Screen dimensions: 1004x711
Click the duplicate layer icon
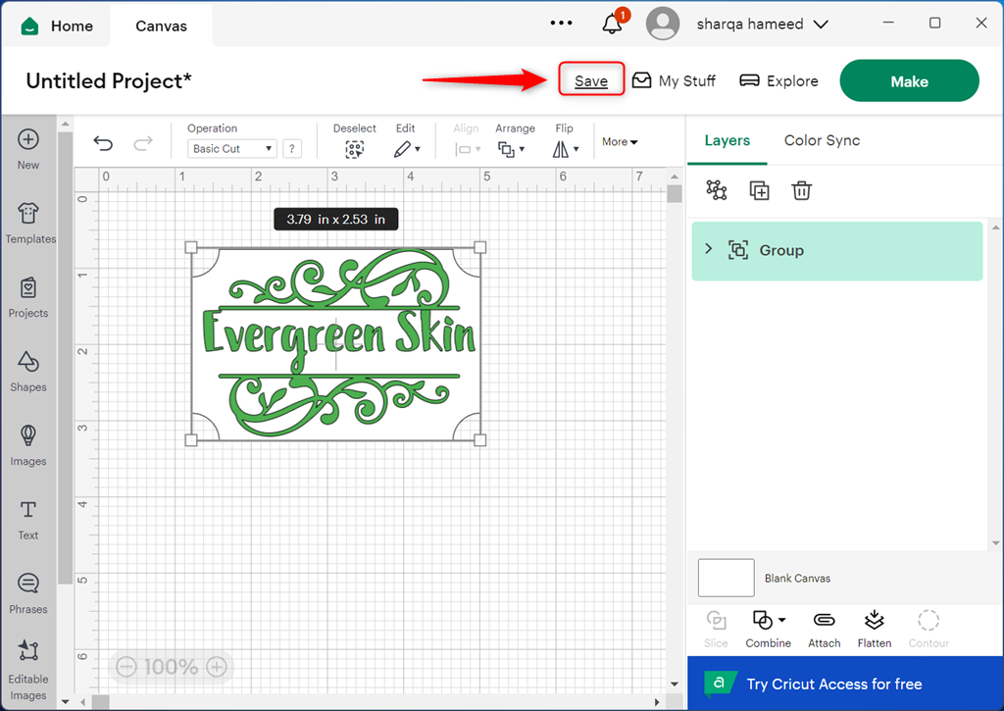[x=759, y=191]
